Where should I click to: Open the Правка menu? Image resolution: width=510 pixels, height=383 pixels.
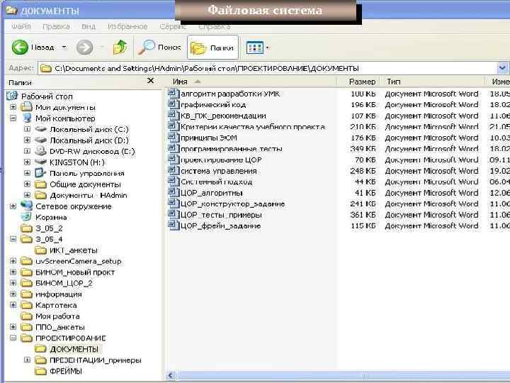[x=56, y=26]
